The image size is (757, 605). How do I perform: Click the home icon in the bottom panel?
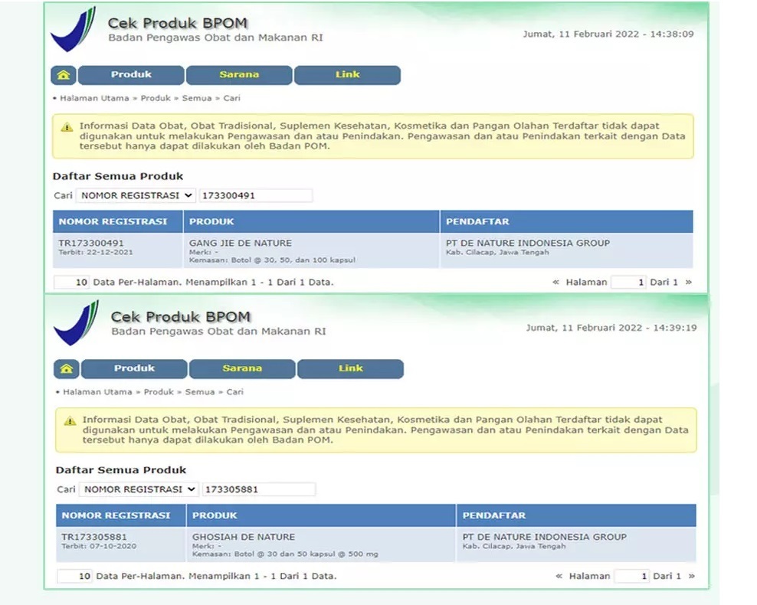click(x=67, y=369)
